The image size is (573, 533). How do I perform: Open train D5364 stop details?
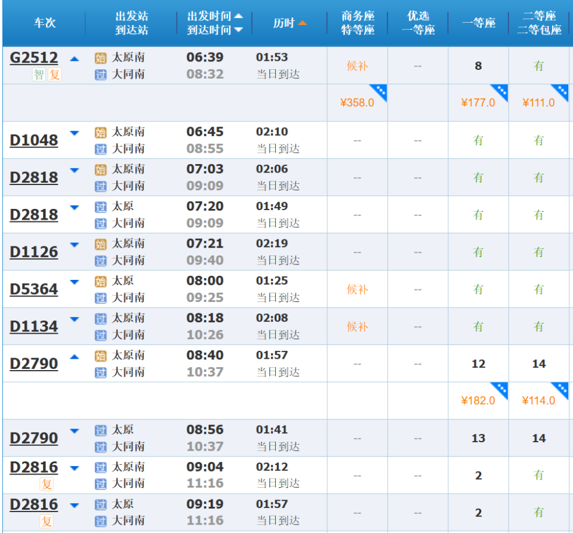pyautogui.click(x=33, y=289)
